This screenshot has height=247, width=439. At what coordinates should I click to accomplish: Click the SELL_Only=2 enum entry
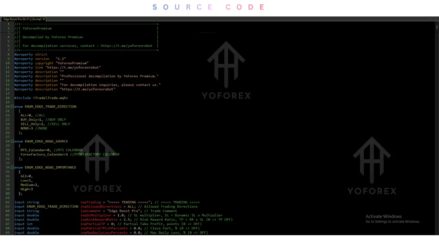33,124
